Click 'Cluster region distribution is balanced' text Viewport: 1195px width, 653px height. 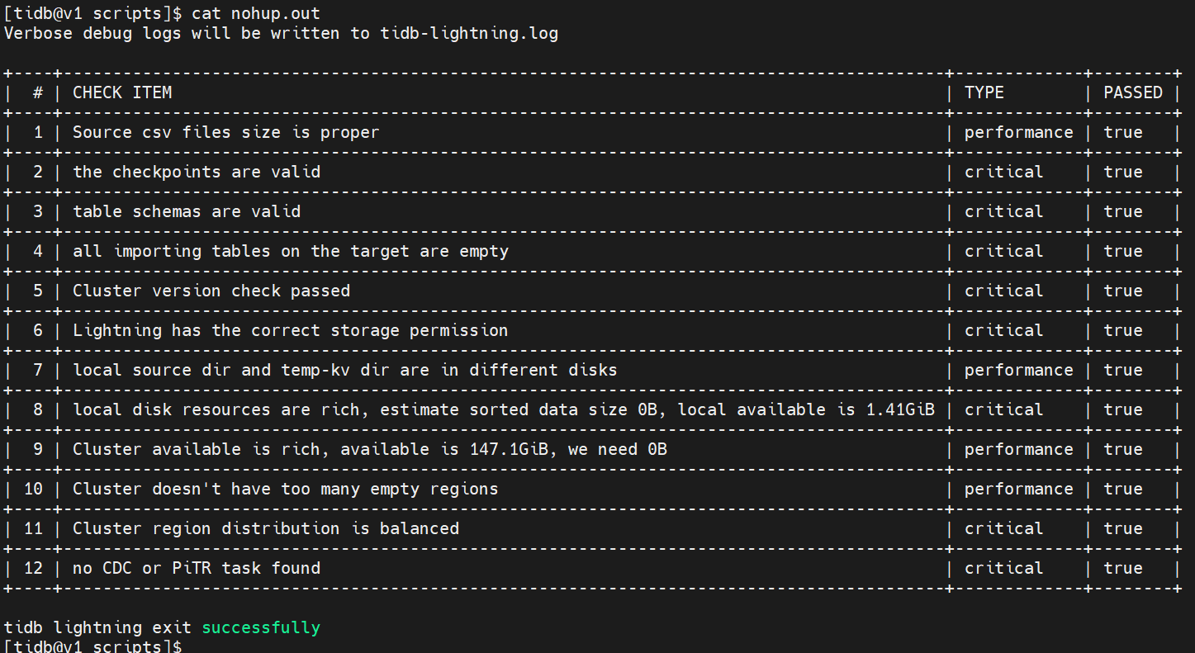click(266, 528)
